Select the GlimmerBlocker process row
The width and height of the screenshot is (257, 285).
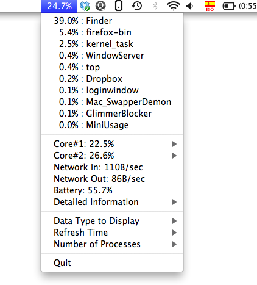coord(112,114)
